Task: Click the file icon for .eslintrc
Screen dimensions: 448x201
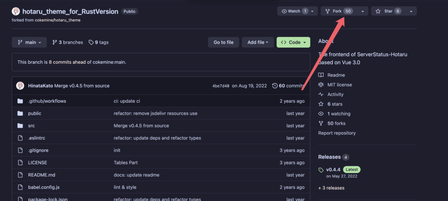Action: tap(20, 138)
